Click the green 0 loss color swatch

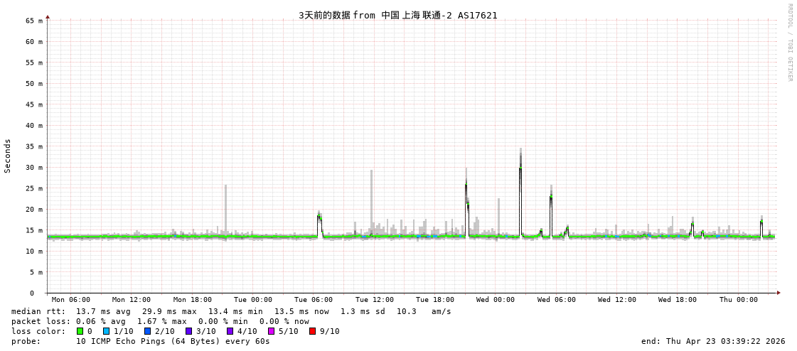[80, 331]
